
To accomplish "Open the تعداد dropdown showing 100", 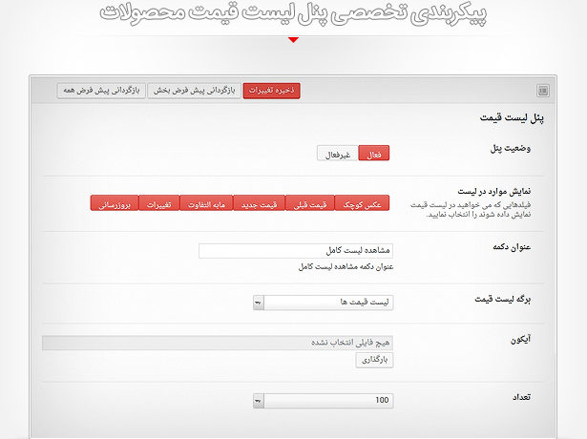I will (x=327, y=401).
